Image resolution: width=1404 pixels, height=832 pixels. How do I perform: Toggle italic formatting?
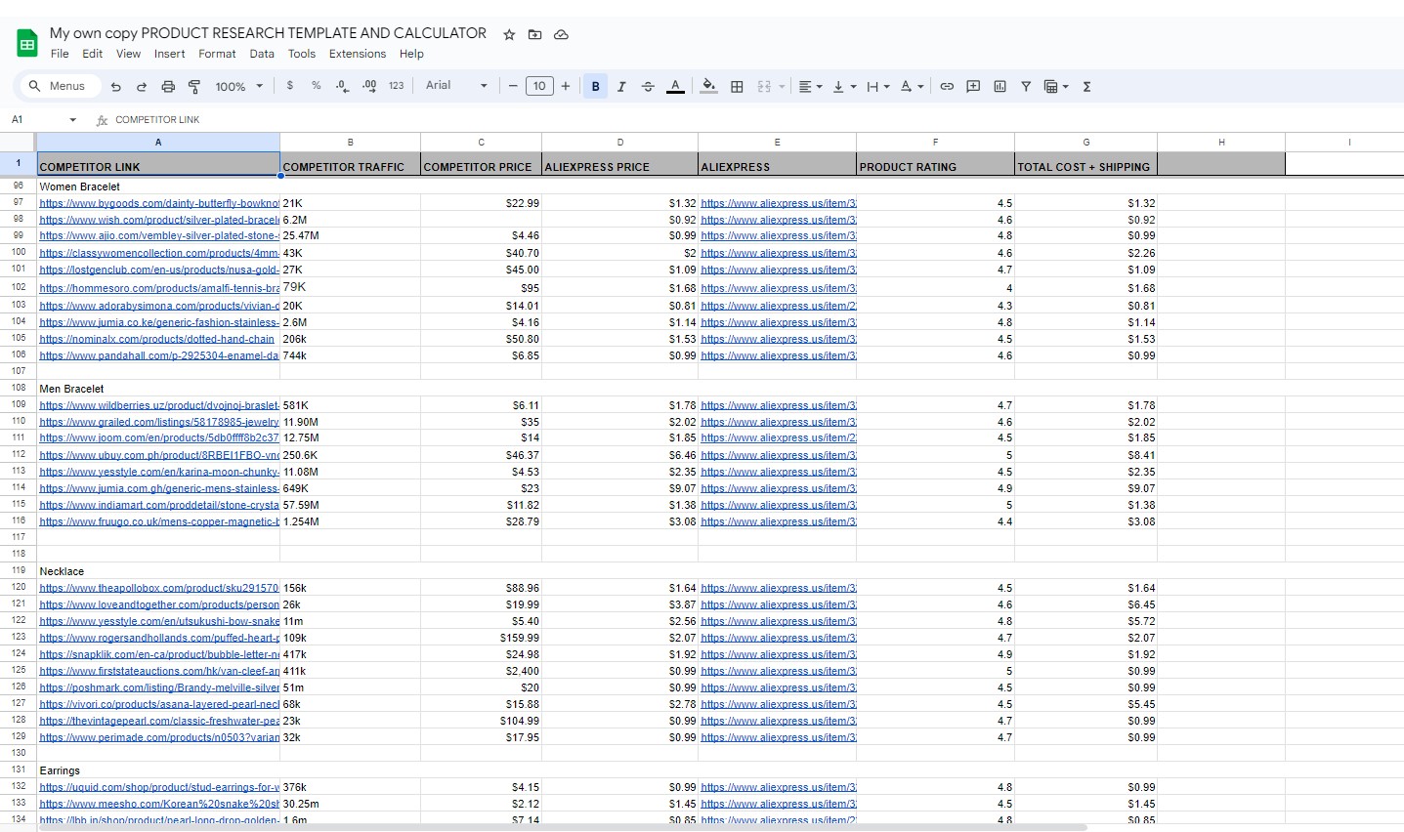coord(621,86)
